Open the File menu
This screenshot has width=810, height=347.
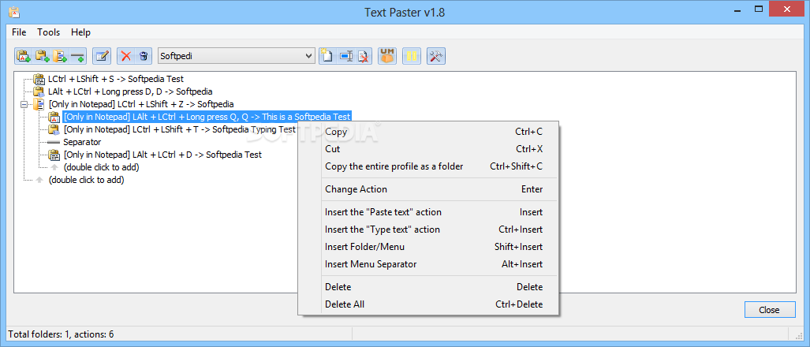click(x=19, y=32)
